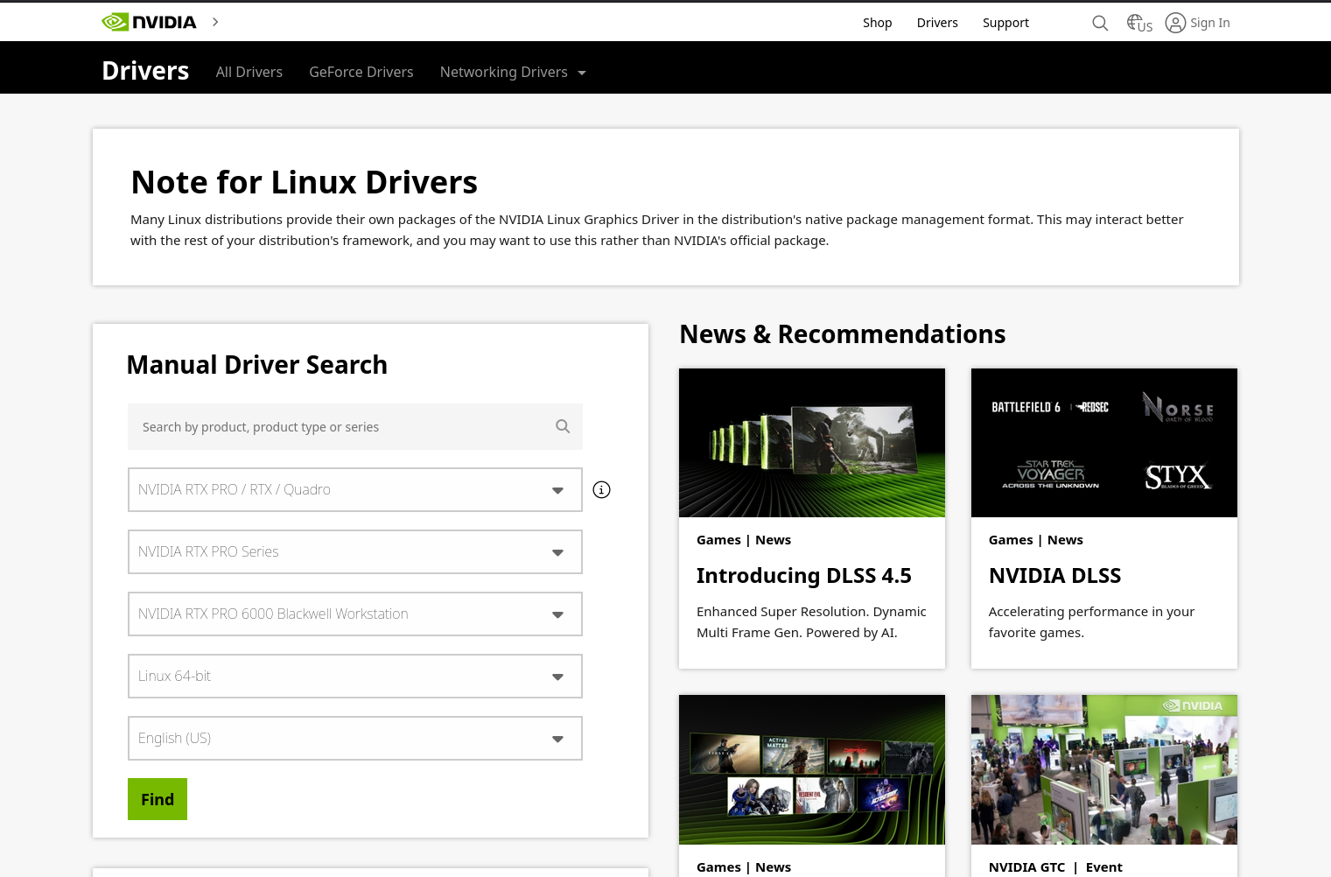Click the 'NVIDIA DLSS' headline

coord(1054,575)
